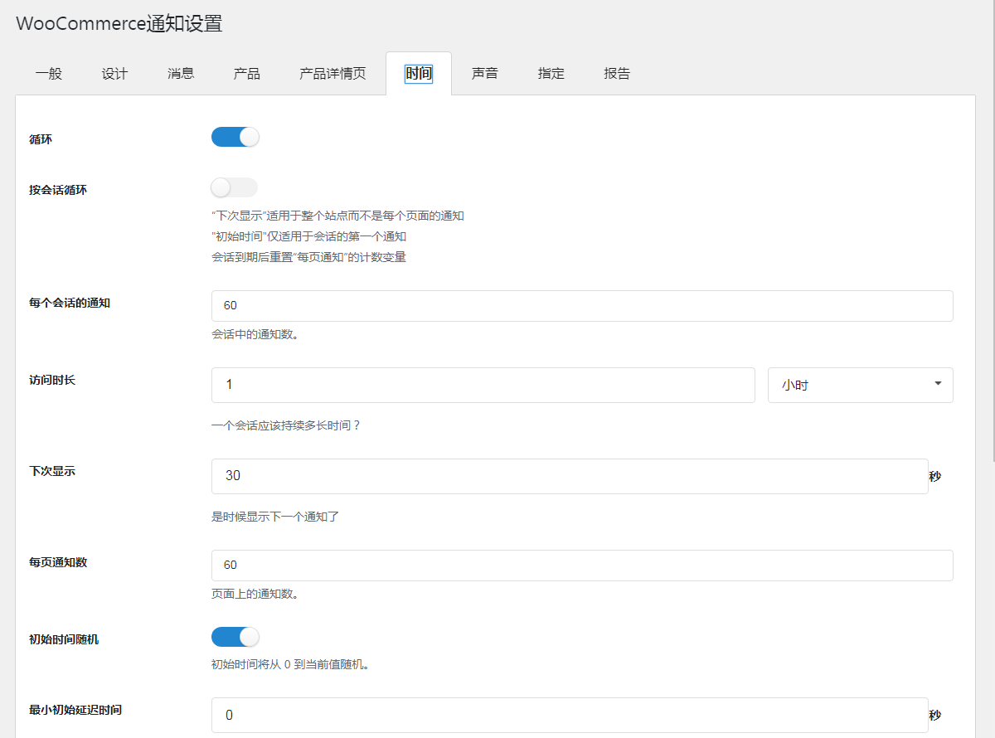Click the 下次显示 label
This screenshot has width=995, height=738.
pos(52,471)
